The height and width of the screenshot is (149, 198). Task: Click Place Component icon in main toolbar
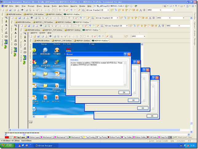[x=144, y=10]
